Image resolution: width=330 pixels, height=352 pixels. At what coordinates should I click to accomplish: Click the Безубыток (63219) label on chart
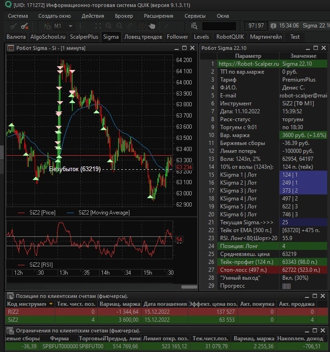pos(75,169)
